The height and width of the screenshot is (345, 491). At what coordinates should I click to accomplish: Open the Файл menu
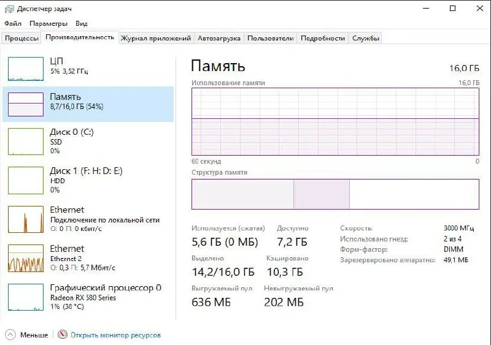[13, 23]
